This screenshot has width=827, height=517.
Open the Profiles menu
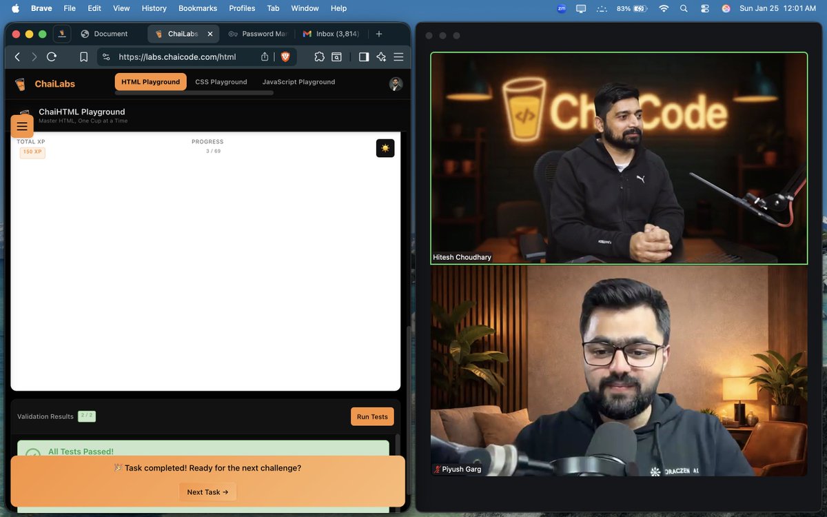click(242, 8)
